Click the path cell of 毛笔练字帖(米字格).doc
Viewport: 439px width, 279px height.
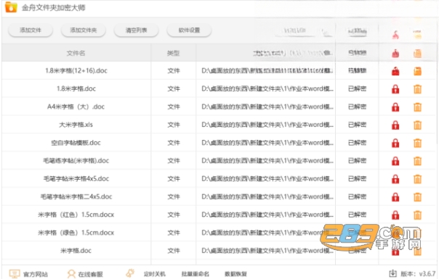[267, 161]
